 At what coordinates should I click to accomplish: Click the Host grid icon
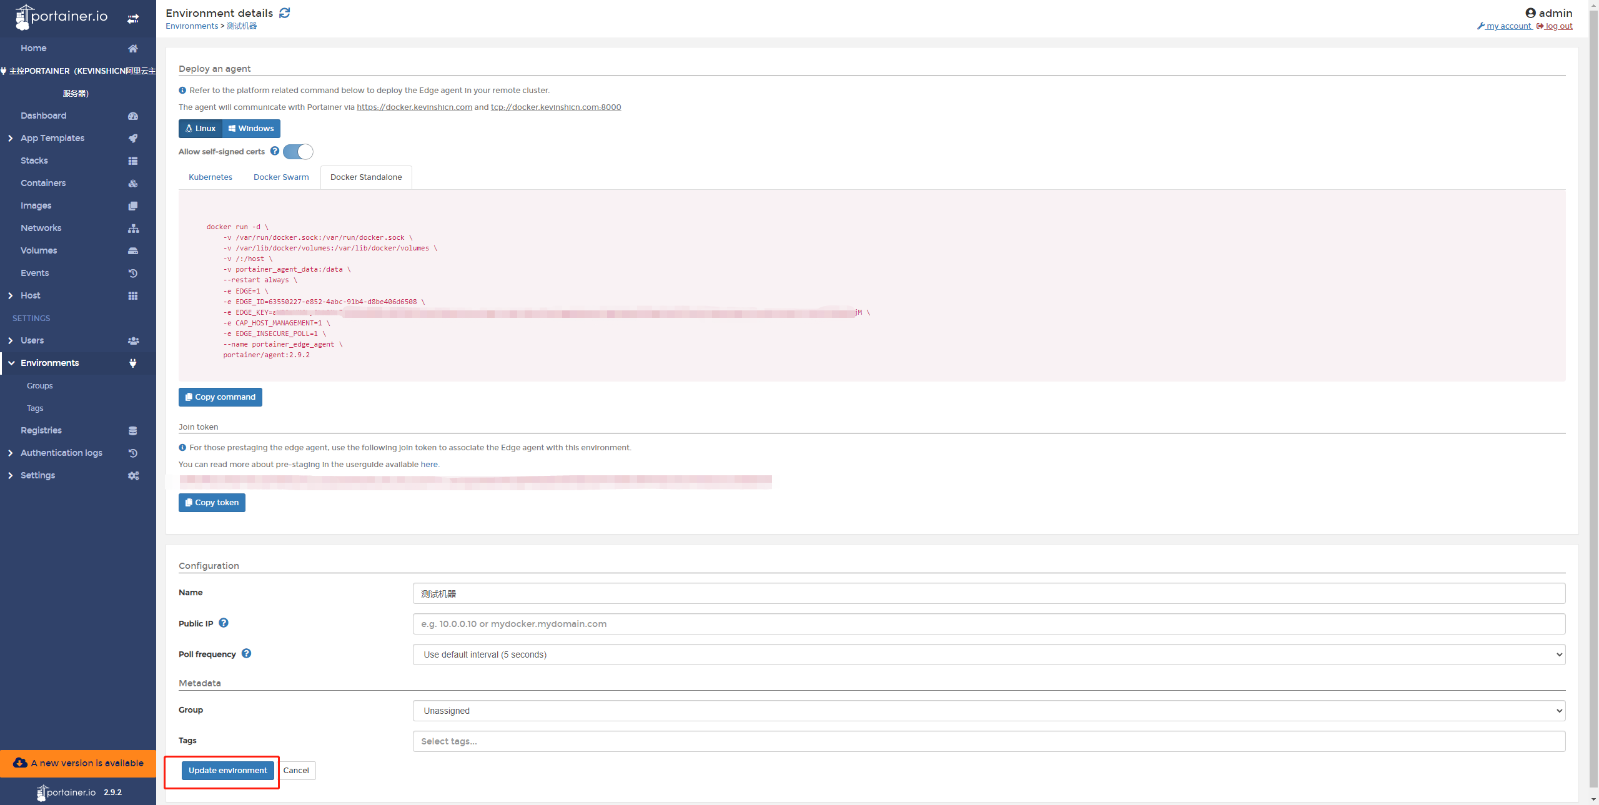point(133,295)
